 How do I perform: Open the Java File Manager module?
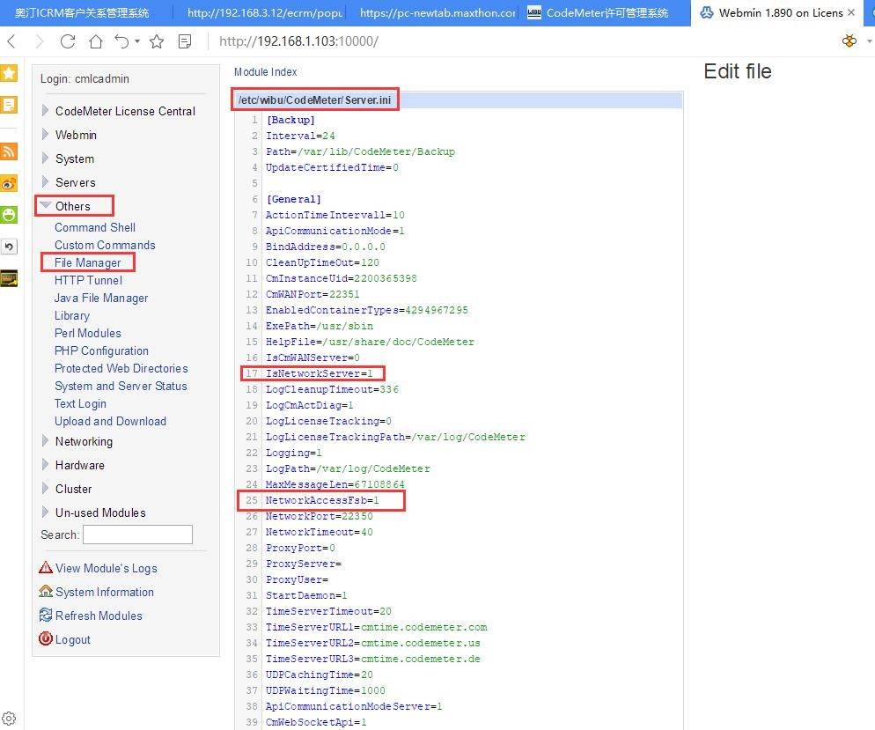pos(101,298)
